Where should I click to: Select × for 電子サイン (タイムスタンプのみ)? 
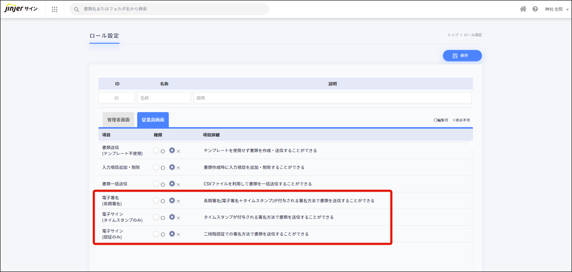[x=172, y=217]
